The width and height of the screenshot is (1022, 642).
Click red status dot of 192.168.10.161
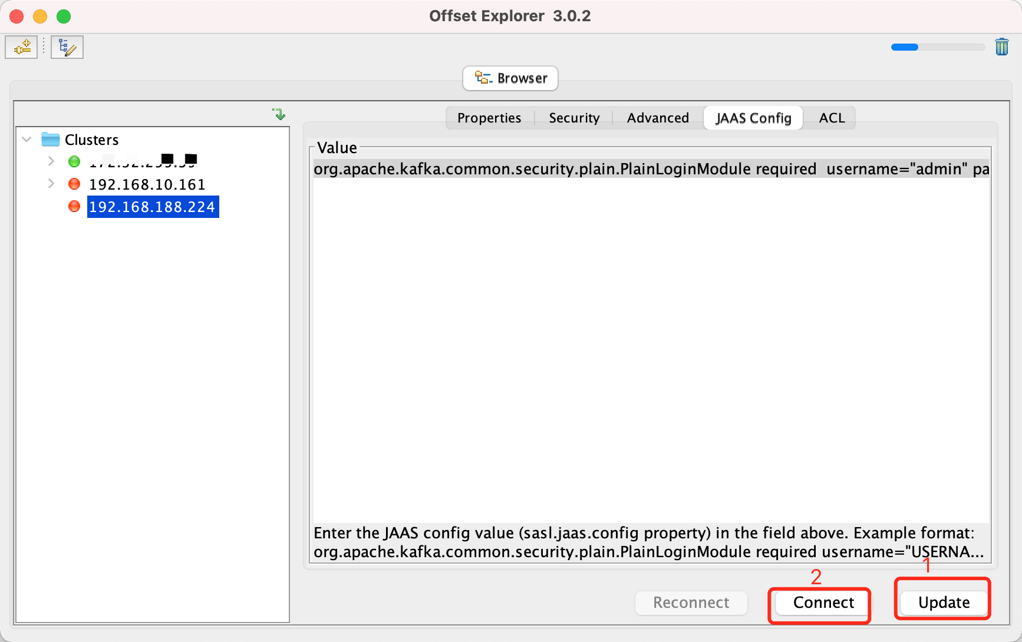[74, 184]
